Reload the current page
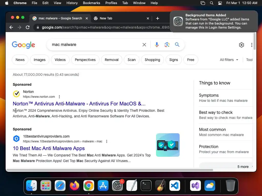 coord(28,27)
